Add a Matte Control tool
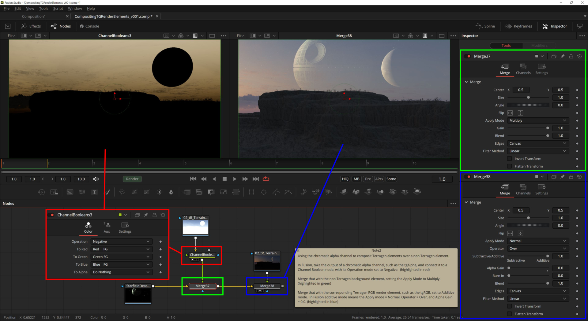Image resolution: width=588 pixels, height=321 pixels. (211, 192)
